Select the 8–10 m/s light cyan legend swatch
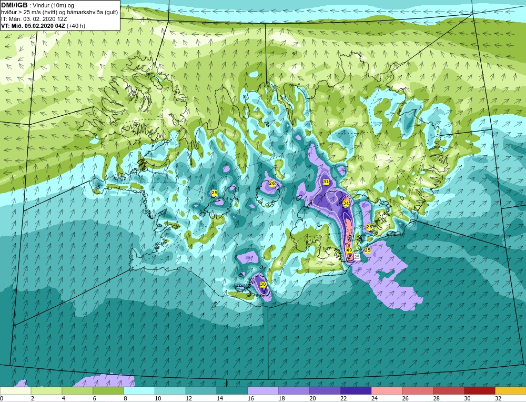526x402 pixels. pos(139,391)
